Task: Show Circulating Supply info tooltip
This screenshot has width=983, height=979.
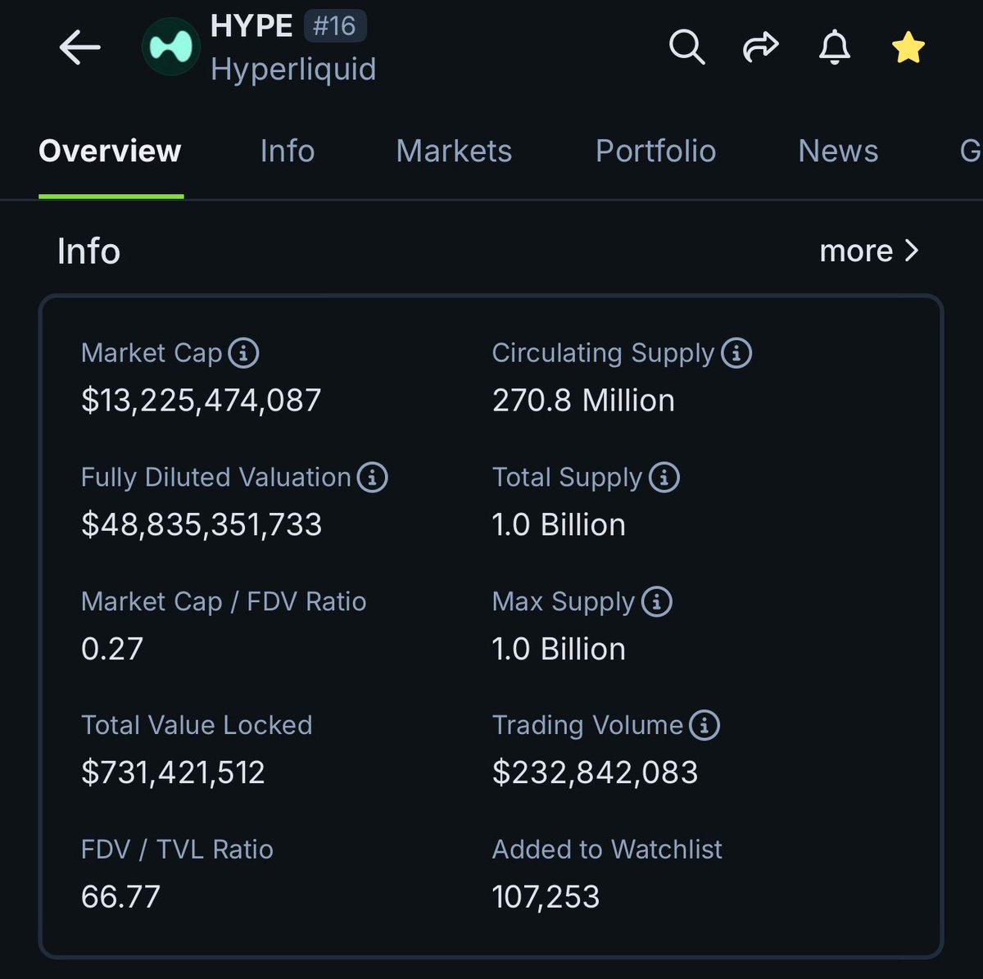Action: coord(736,353)
